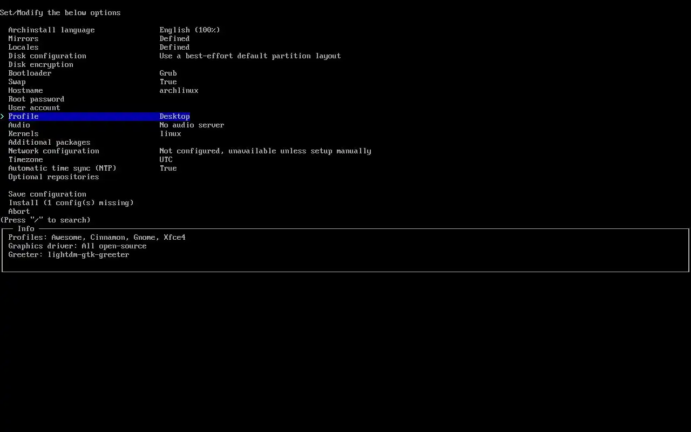Select the Swap option row
691x432 pixels.
click(x=17, y=82)
